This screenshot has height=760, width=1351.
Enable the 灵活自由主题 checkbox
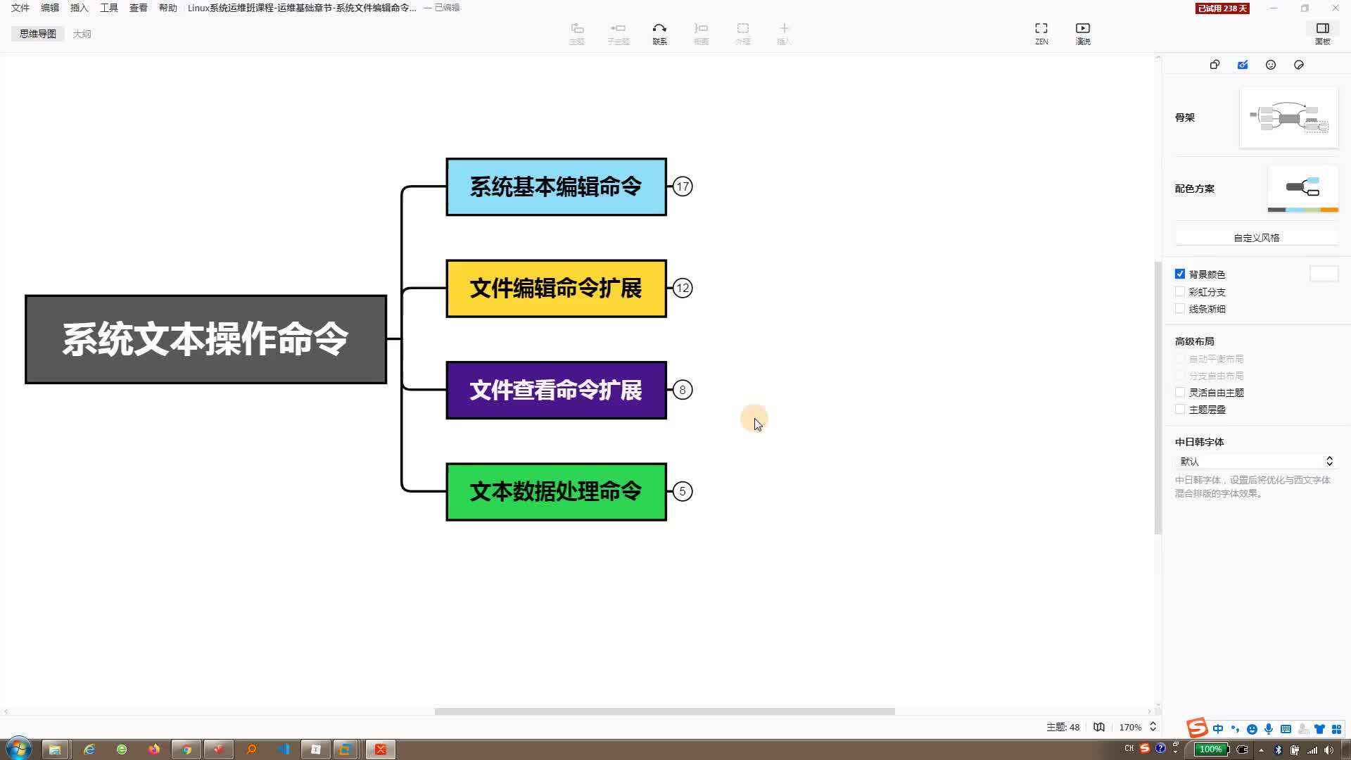point(1180,393)
